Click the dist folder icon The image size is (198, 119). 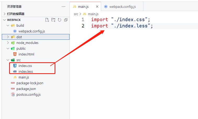point(13,37)
